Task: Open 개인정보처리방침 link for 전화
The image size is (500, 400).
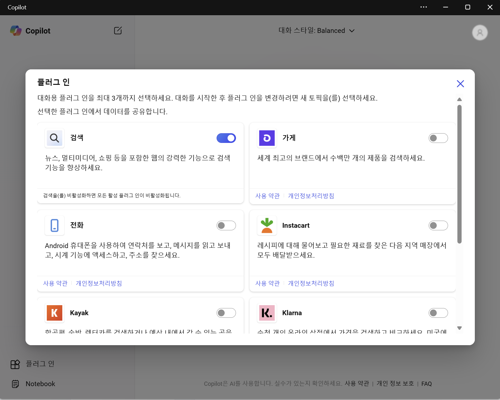Action: pos(99,283)
